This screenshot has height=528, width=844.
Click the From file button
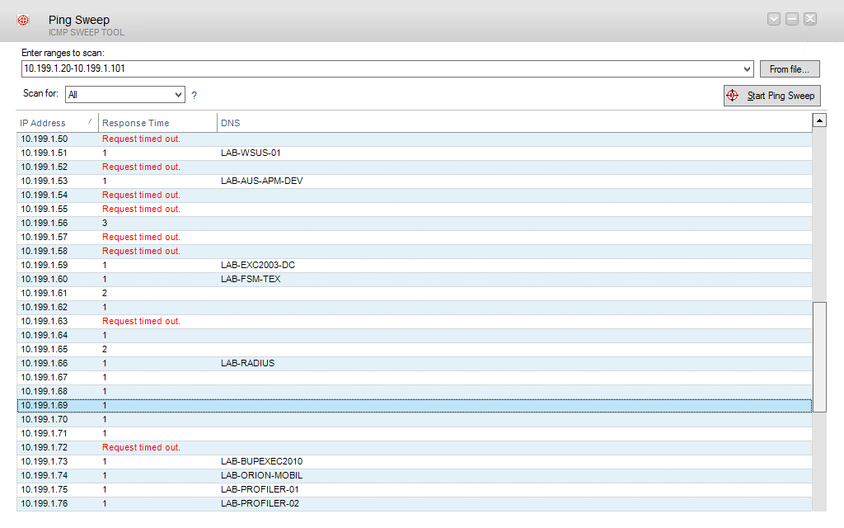790,68
